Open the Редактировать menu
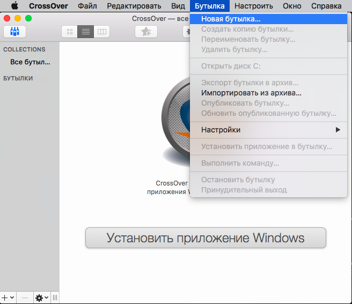The height and width of the screenshot is (304, 352). (x=134, y=6)
